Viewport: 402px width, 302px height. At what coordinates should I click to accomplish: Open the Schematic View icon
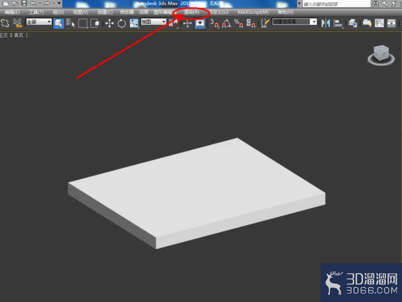click(x=391, y=23)
